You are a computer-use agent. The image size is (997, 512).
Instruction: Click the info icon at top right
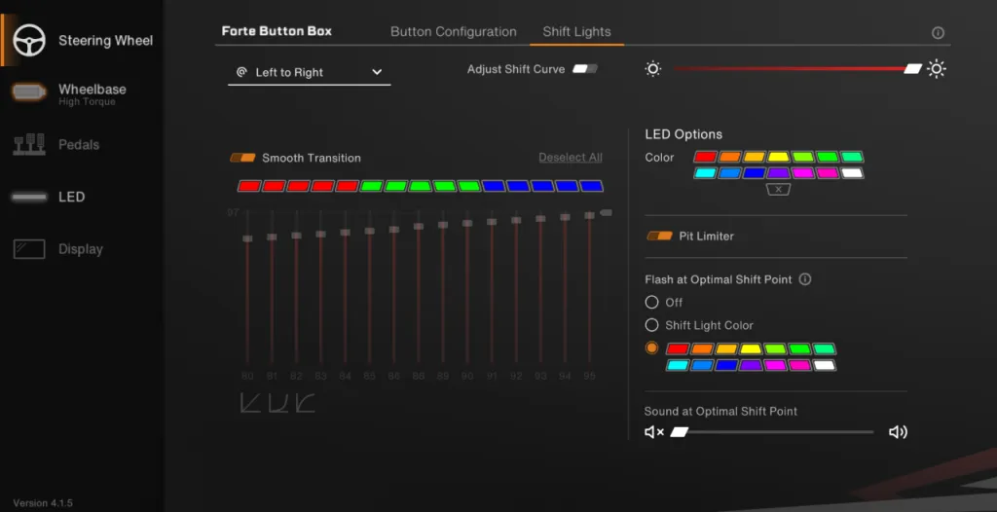point(938,33)
